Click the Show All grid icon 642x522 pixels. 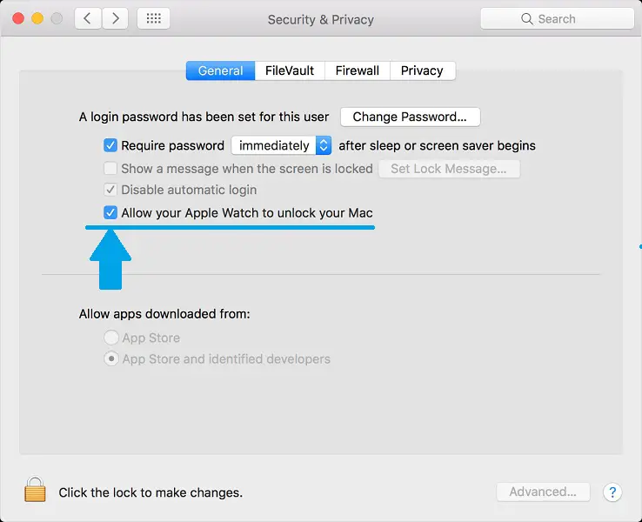tap(154, 18)
